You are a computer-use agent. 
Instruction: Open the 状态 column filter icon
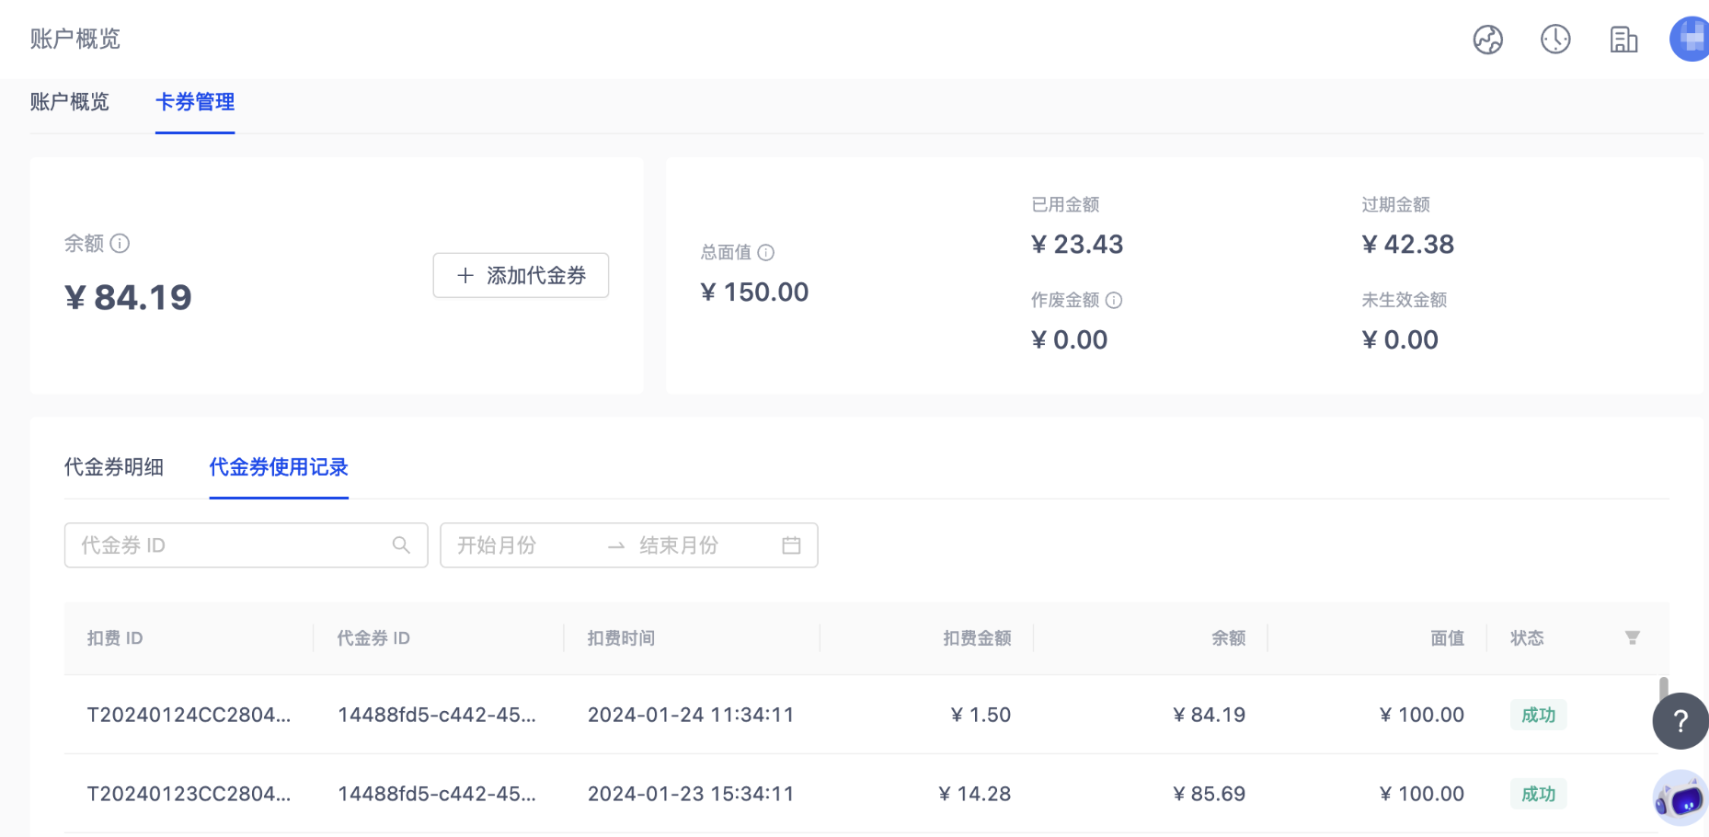[x=1632, y=638]
